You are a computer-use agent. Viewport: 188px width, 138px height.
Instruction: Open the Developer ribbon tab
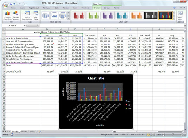(x=85, y=8)
